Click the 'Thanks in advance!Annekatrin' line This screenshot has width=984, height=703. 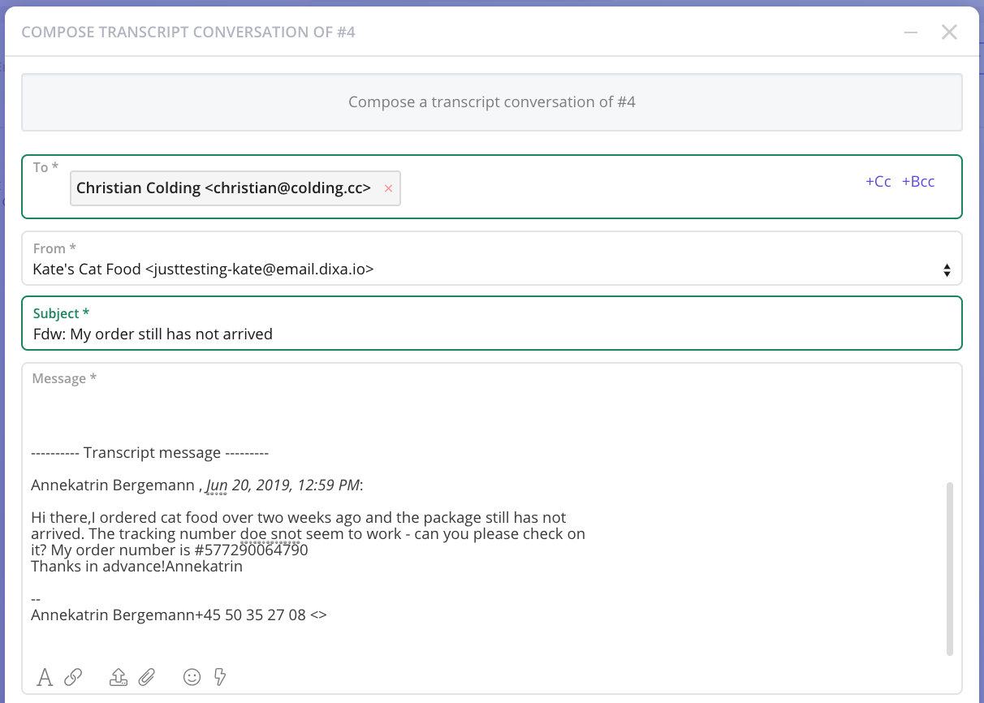coord(137,567)
